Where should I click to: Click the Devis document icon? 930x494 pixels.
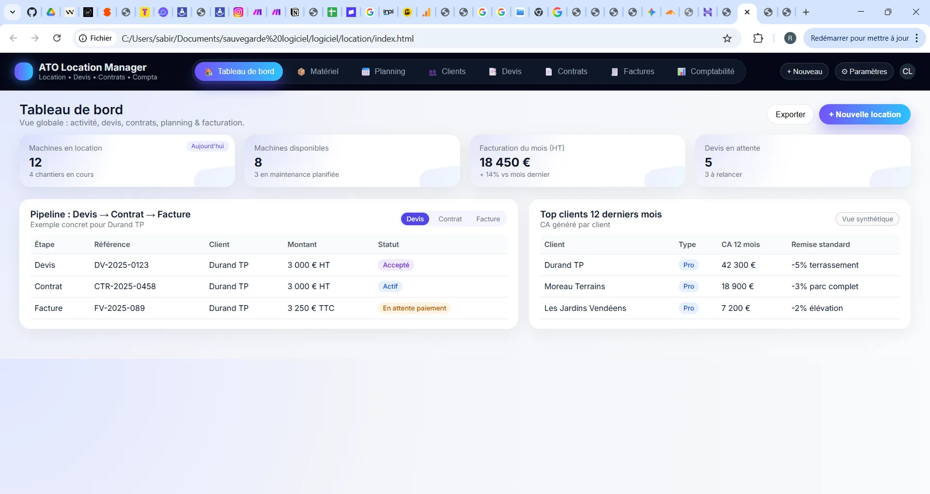coord(493,71)
